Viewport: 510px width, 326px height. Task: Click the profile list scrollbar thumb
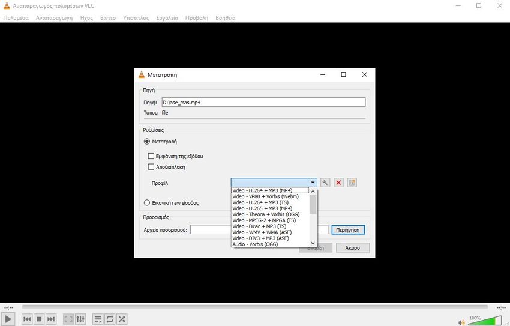(313, 204)
